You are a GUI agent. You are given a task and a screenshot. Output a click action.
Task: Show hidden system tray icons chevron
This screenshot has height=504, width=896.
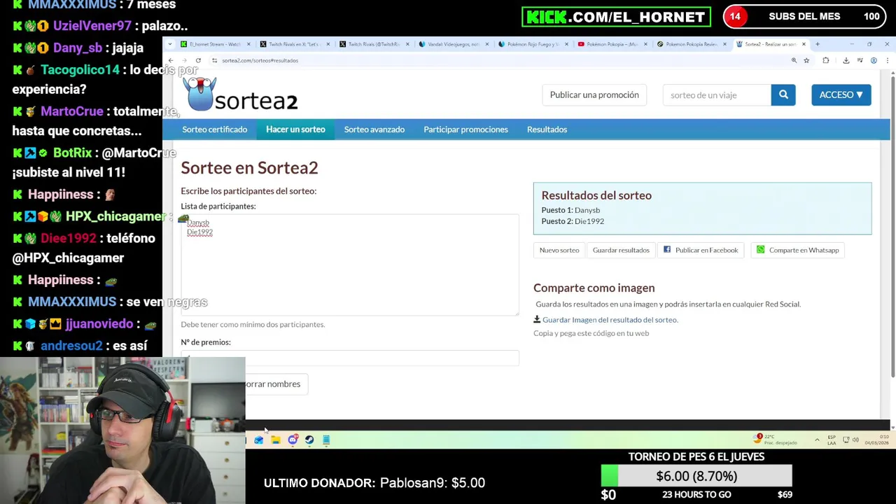point(817,440)
